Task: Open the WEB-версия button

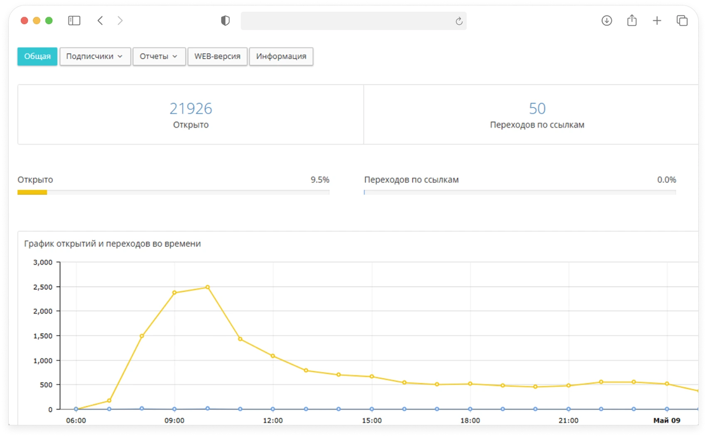Action: (217, 56)
